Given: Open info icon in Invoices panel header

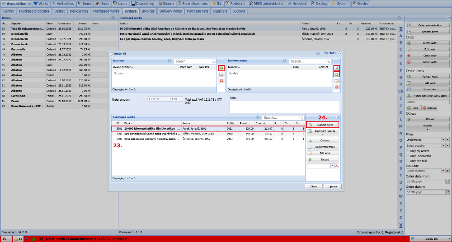Looking at the screenshot, I should point(169,61).
